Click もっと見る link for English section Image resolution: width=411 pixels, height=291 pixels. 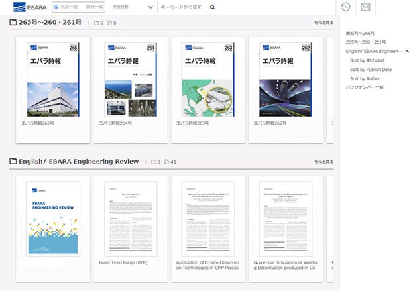pyautogui.click(x=323, y=162)
